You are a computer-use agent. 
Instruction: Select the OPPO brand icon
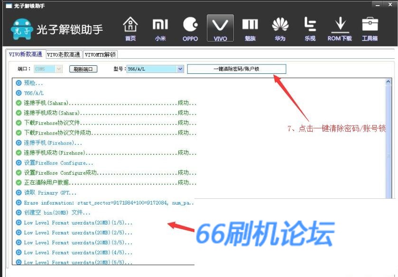(x=190, y=28)
